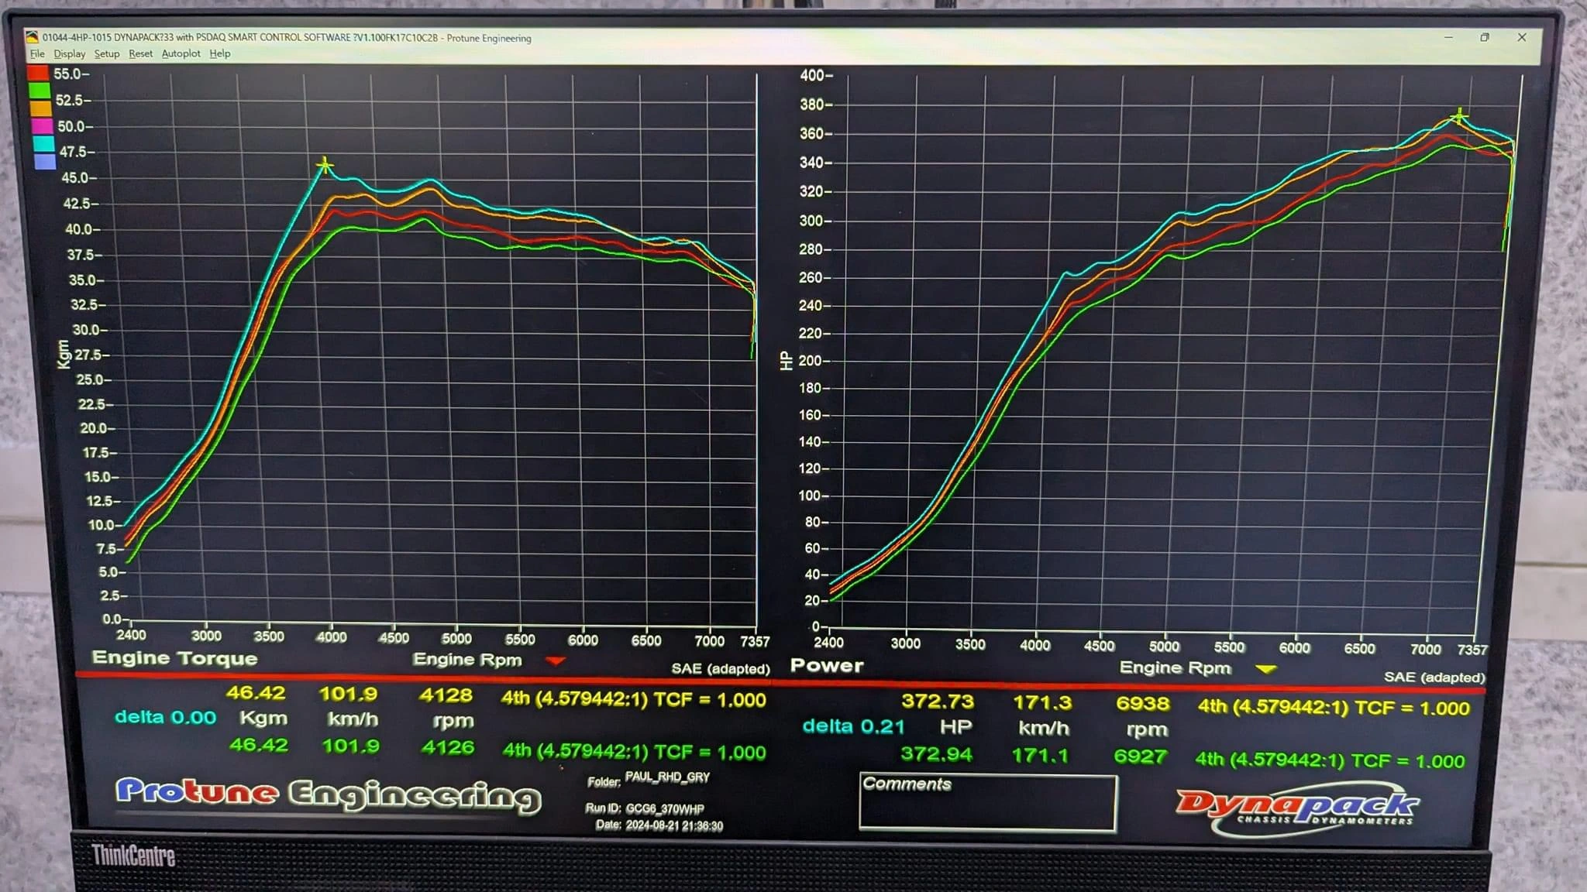Screen dimensions: 1587x892
Task: Click the Kgm axis label on torque graph
Action: click(x=64, y=355)
